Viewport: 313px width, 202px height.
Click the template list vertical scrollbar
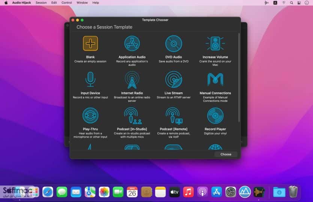pos(239,78)
